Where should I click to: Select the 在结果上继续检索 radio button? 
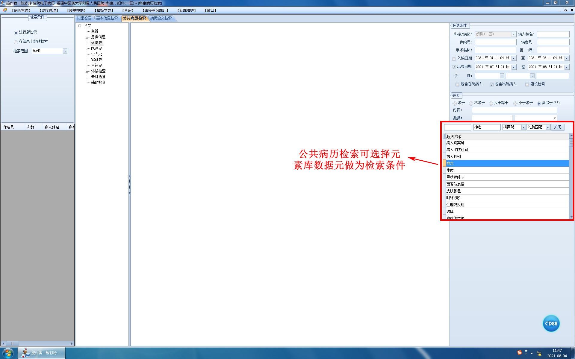[x=16, y=42]
